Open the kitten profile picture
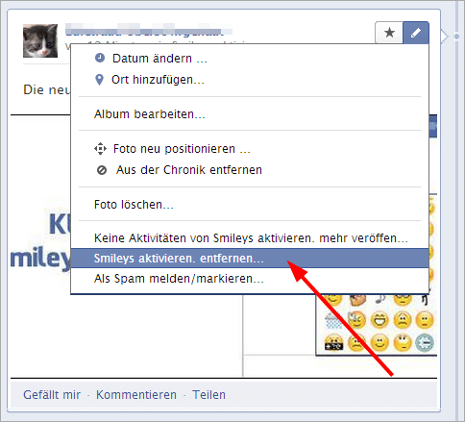The image size is (465, 422). click(x=40, y=40)
